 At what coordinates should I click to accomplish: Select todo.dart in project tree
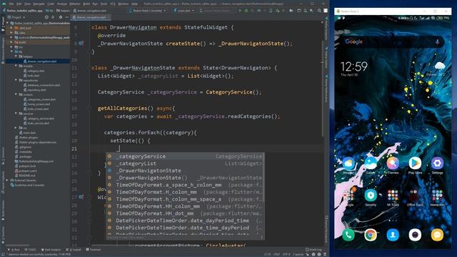pyautogui.click(x=31, y=76)
